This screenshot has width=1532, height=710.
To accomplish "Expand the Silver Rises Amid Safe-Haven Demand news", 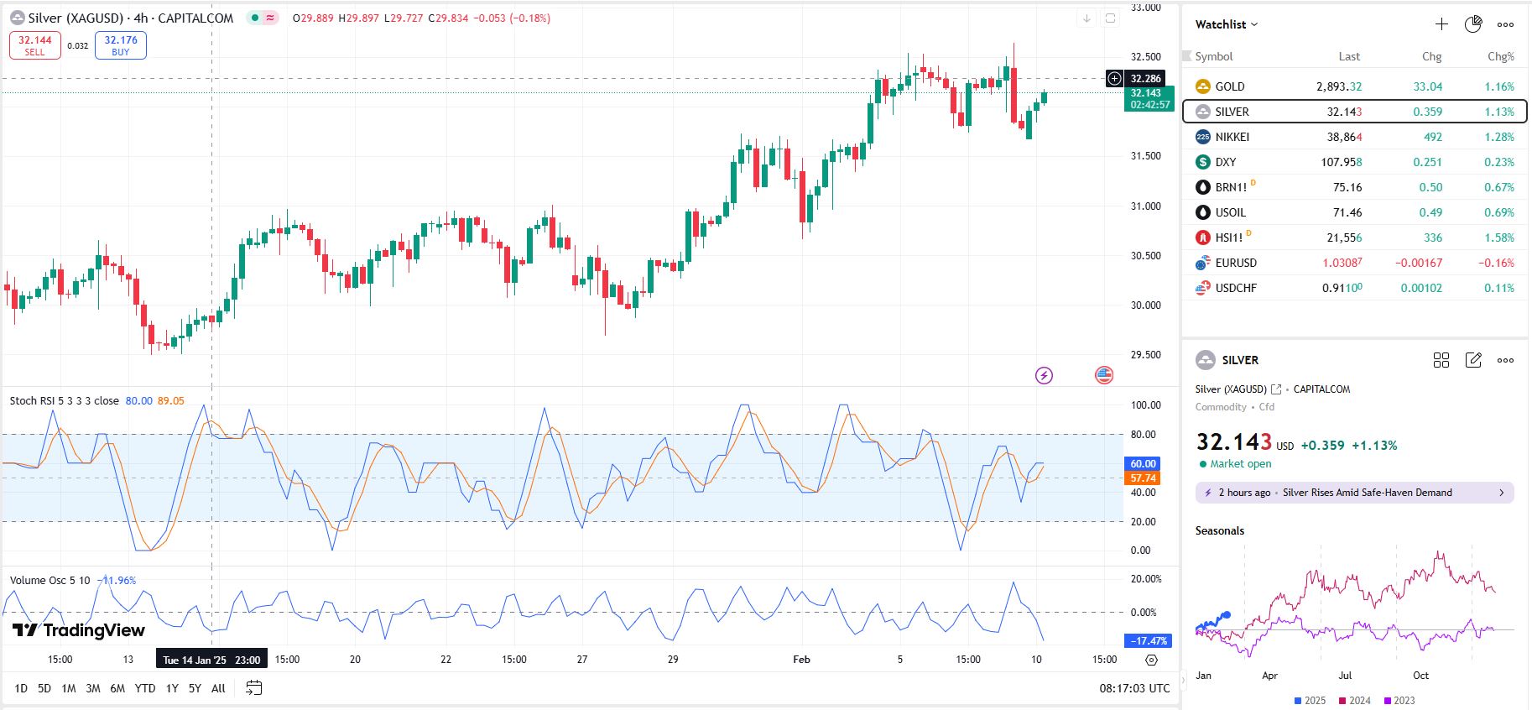I will (x=1354, y=493).
